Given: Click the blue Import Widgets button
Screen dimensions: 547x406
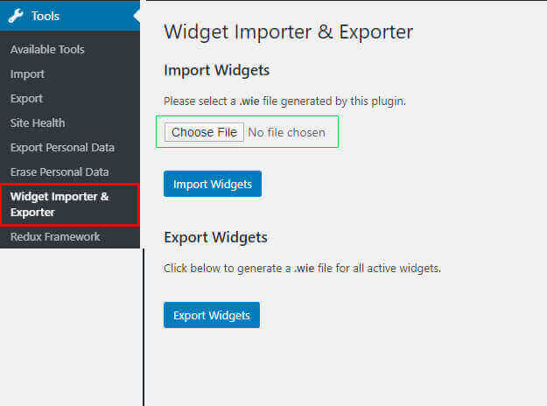Looking at the screenshot, I should pyautogui.click(x=213, y=184).
